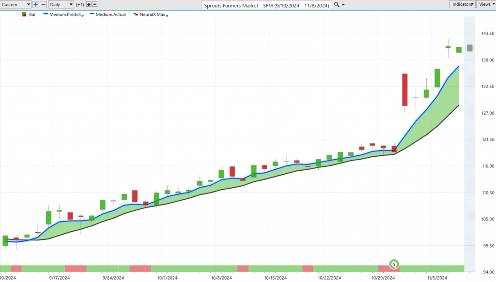Open the Custom date range dropdown
The width and height of the screenshot is (496, 282).
(15, 4)
